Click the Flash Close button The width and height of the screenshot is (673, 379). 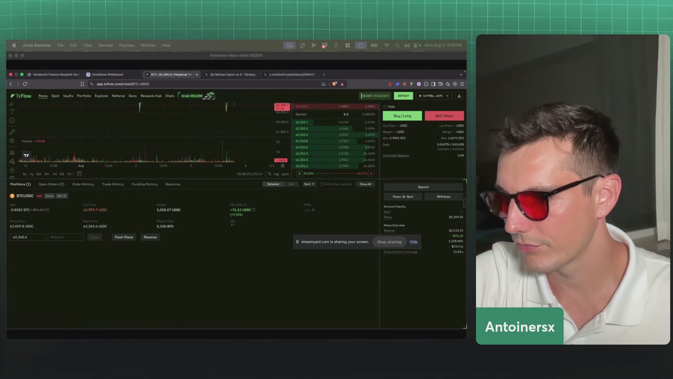pos(124,237)
